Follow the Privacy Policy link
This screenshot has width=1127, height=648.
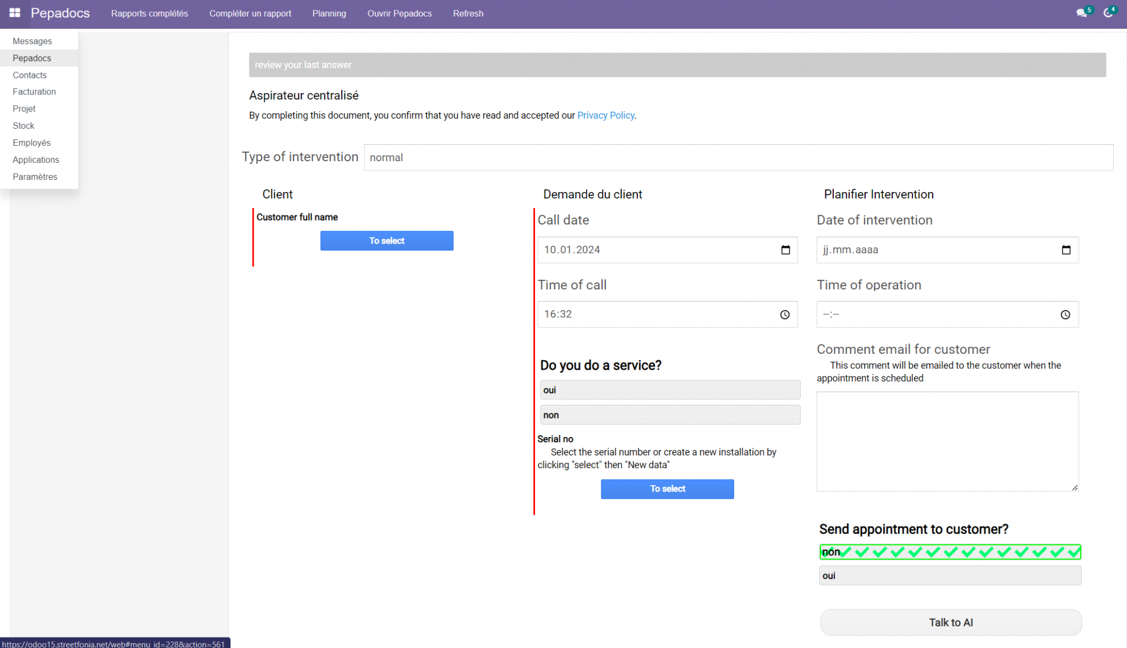(x=605, y=116)
